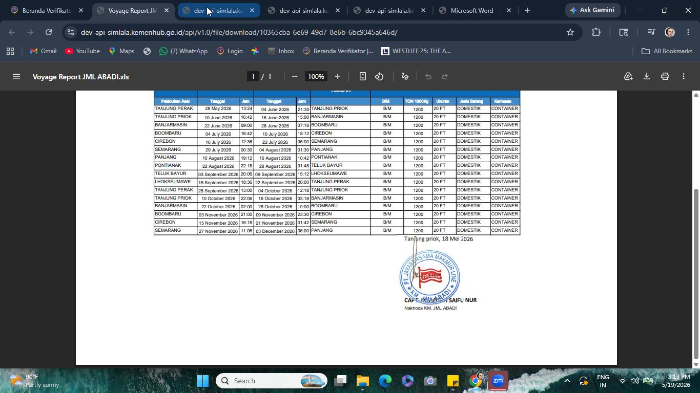700x393 pixels.
Task: Select the draw annotation tool
Action: [x=405, y=77]
